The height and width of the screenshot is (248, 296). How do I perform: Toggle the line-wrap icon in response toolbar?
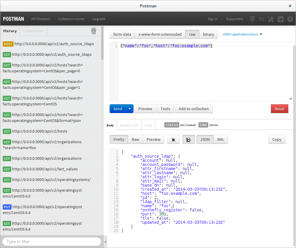tap(188, 140)
